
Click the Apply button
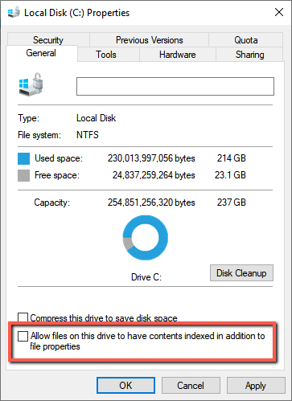pyautogui.click(x=256, y=386)
